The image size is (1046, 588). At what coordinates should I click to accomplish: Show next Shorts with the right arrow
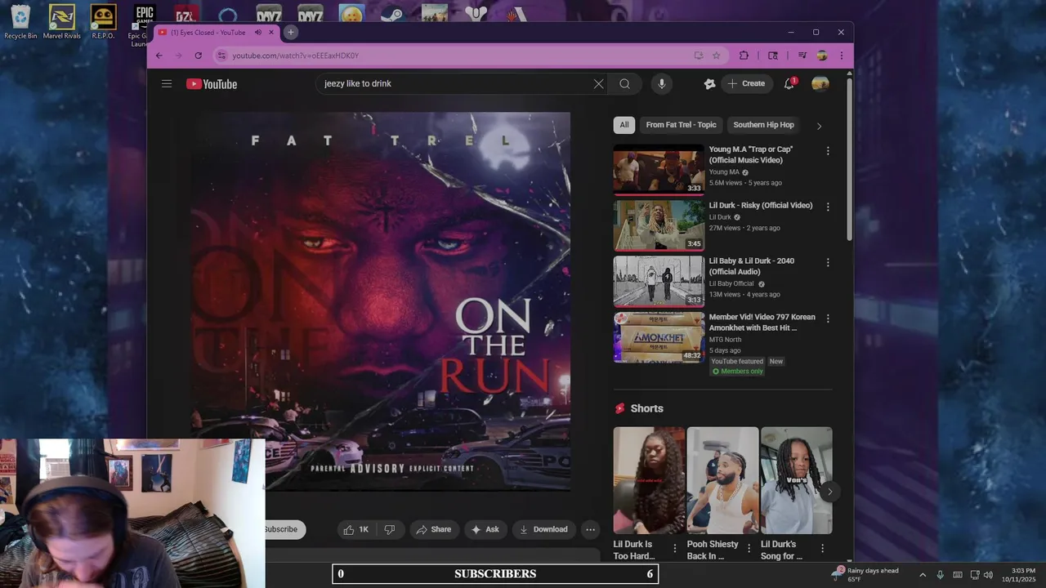point(829,491)
